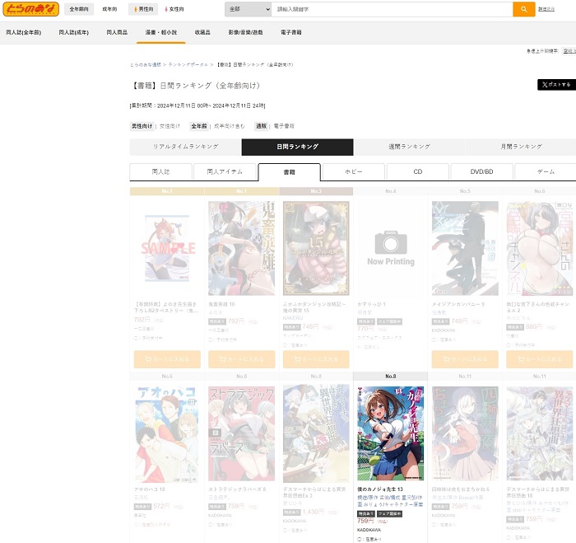This screenshot has width=576, height=543.
Task: Click the Now Printing camera placeholder for かすりっひ 1
Action: (391, 248)
